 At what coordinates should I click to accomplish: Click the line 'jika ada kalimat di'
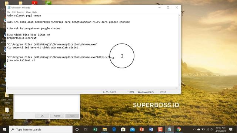21,60
